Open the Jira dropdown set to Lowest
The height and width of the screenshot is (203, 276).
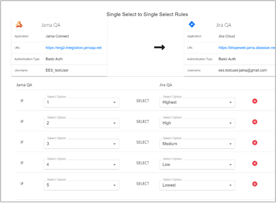click(x=197, y=185)
